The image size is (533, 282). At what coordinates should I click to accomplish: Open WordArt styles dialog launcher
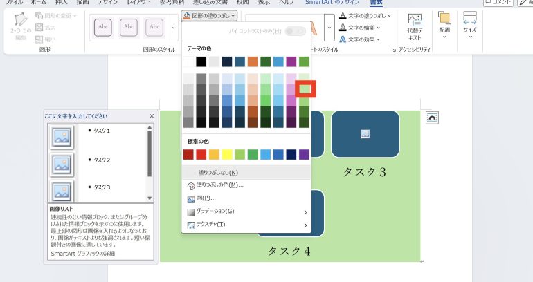pyautogui.click(x=394, y=50)
